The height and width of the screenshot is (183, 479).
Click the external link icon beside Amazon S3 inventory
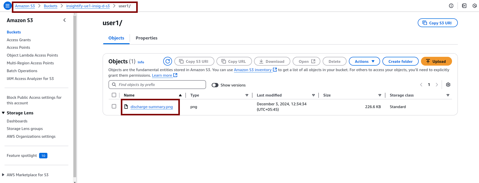(x=275, y=70)
